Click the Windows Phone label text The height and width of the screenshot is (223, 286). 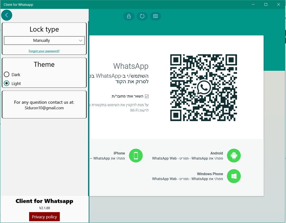pos(210,174)
